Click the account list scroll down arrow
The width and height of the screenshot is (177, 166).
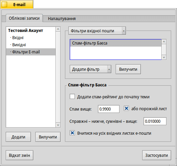pos(58,125)
